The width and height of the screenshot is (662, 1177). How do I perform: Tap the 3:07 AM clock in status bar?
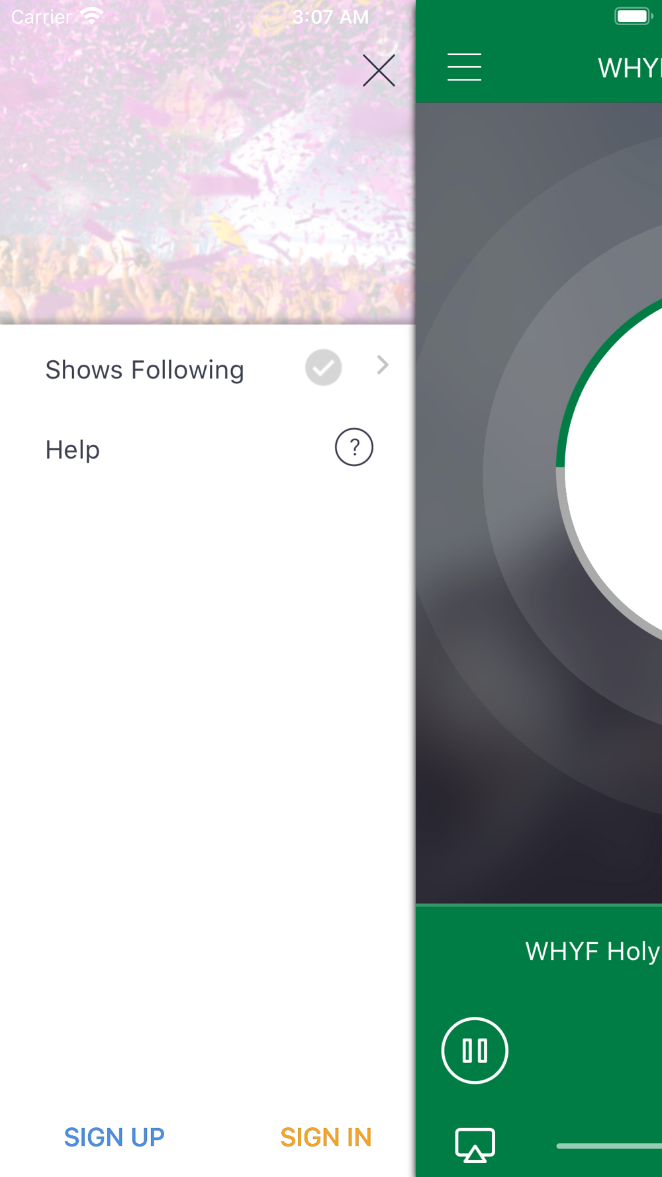[330, 17]
